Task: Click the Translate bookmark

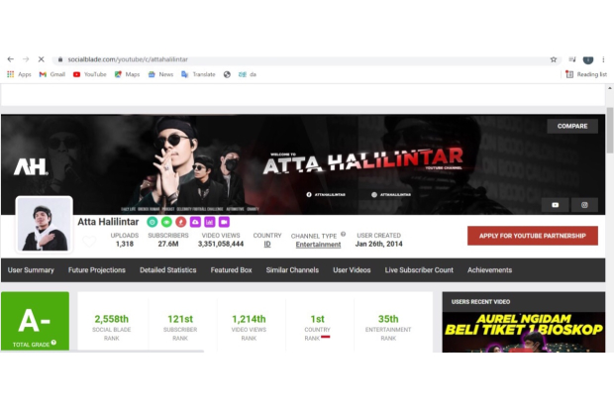Action: click(198, 74)
